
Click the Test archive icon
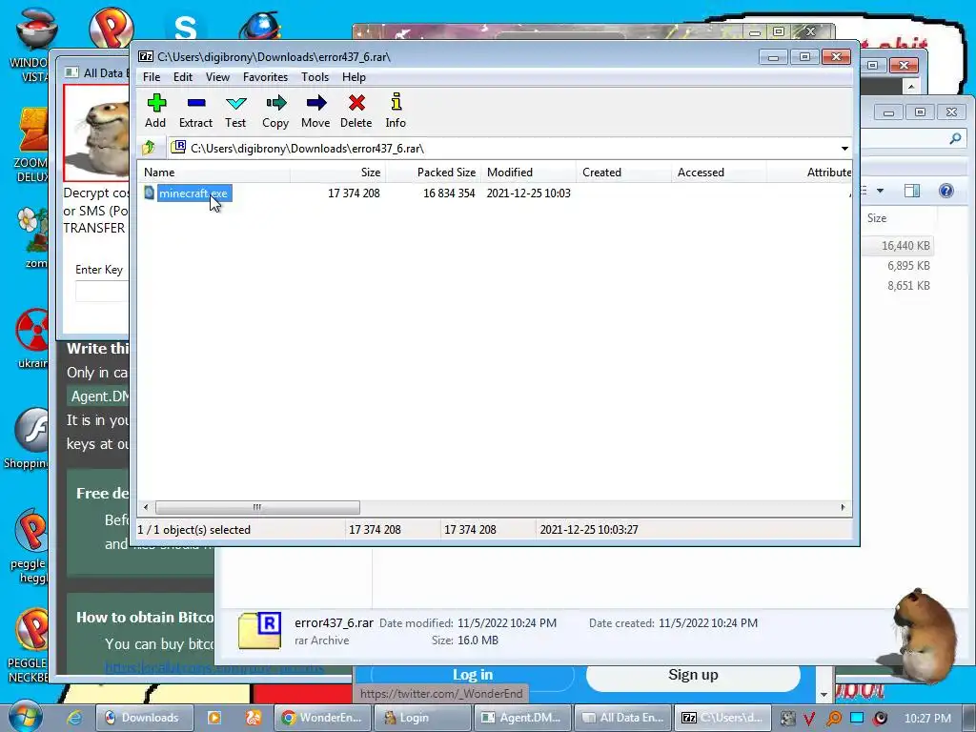[236, 111]
